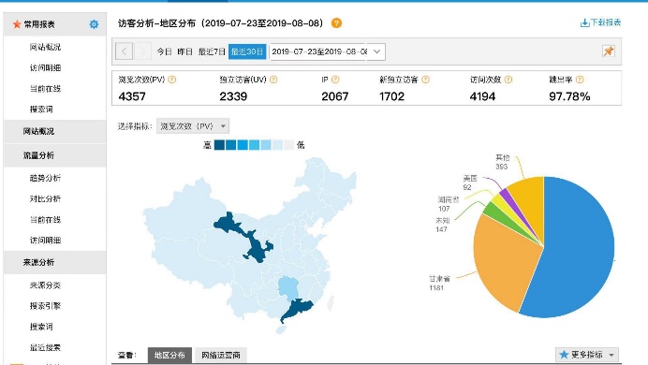This screenshot has height=365, width=648.
Task: Click the info icon next to 跳出率
Action: point(580,80)
